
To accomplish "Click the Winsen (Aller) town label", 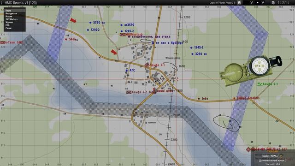I will coord(172,58).
